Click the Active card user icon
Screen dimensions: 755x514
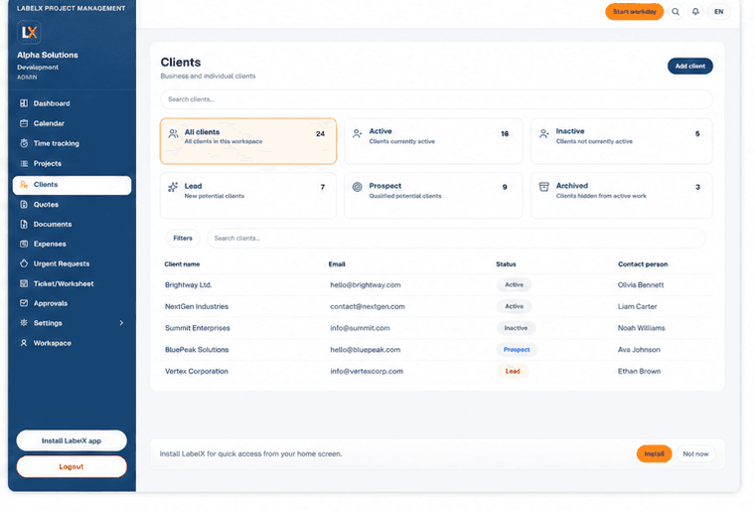coord(357,133)
